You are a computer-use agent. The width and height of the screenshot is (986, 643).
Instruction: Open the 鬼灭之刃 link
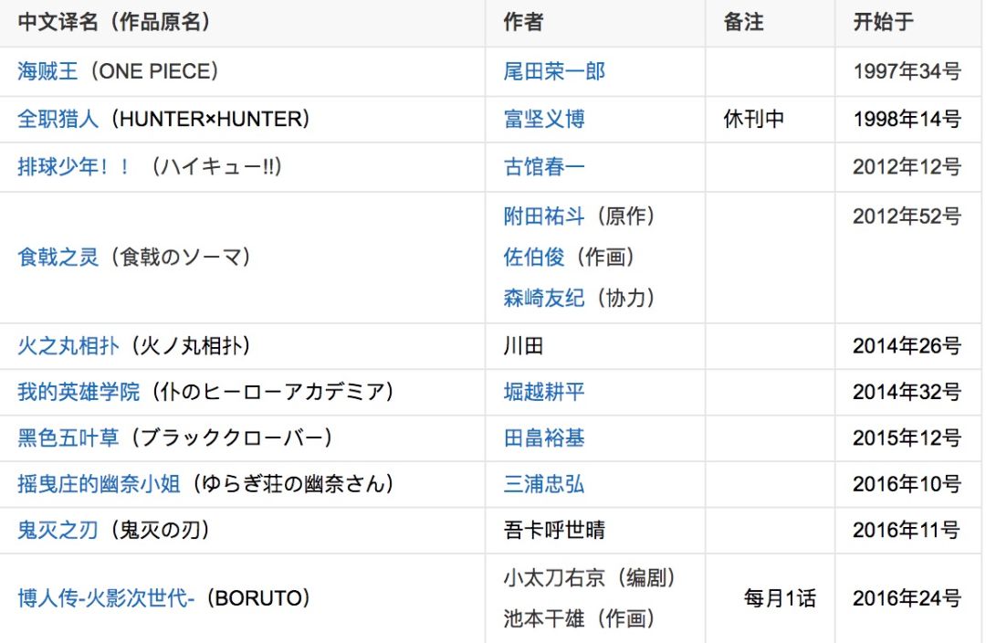pyautogui.click(x=58, y=530)
